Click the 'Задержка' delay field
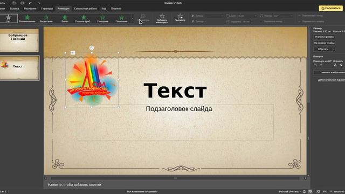Viewport: 345px width, 194px height. click(247, 22)
